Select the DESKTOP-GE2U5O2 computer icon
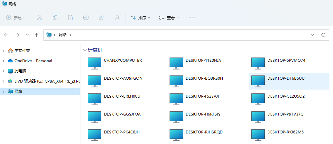 click(x=258, y=99)
